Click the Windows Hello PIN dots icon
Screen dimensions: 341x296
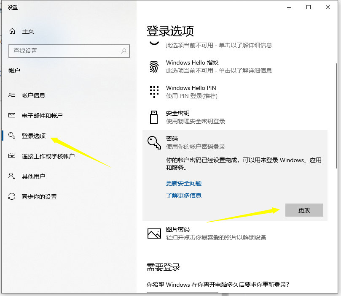[x=154, y=92]
